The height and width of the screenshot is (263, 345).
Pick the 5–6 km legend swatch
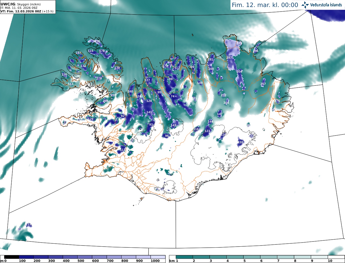(252, 257)
